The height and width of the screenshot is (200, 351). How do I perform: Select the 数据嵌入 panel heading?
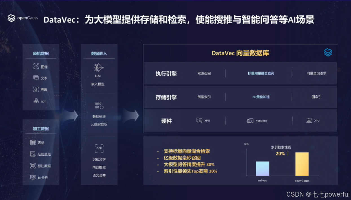coord(99,53)
